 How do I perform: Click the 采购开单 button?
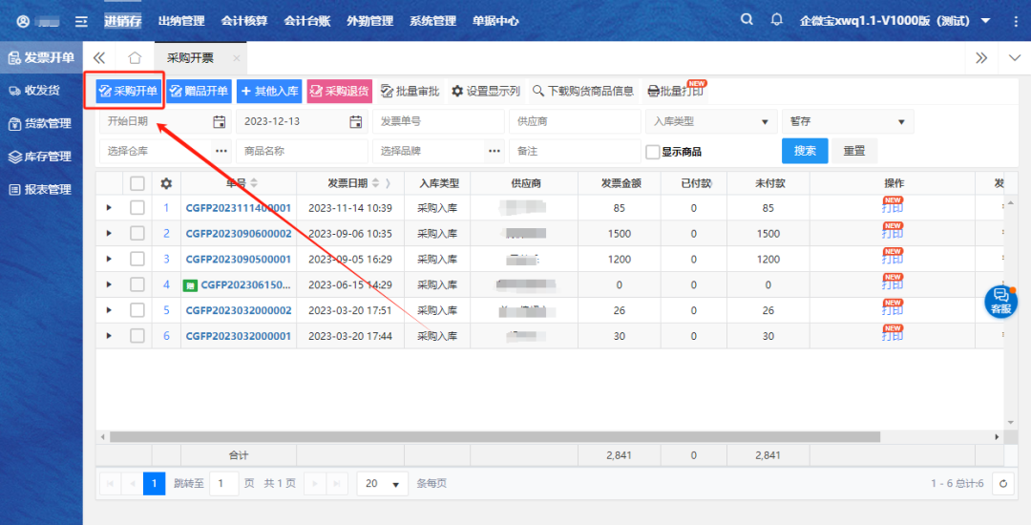pyautogui.click(x=128, y=92)
